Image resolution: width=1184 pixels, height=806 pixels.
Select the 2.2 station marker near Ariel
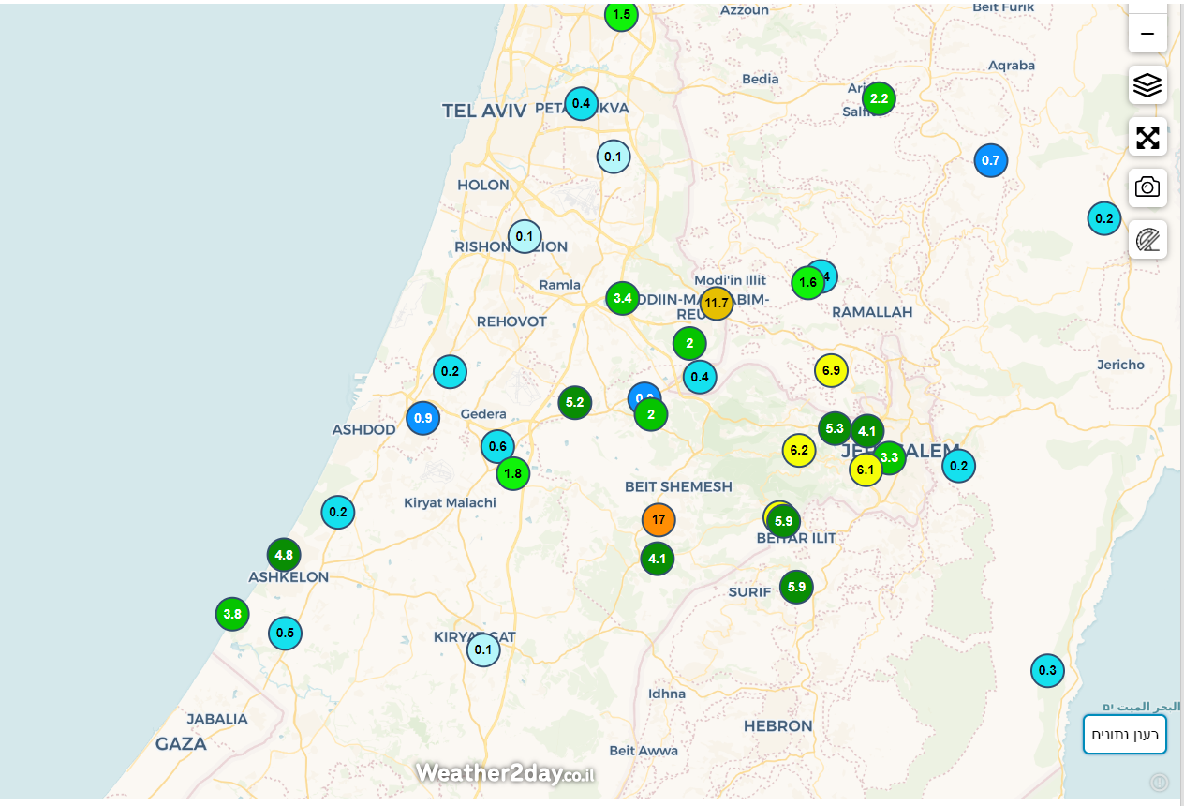[x=879, y=98]
